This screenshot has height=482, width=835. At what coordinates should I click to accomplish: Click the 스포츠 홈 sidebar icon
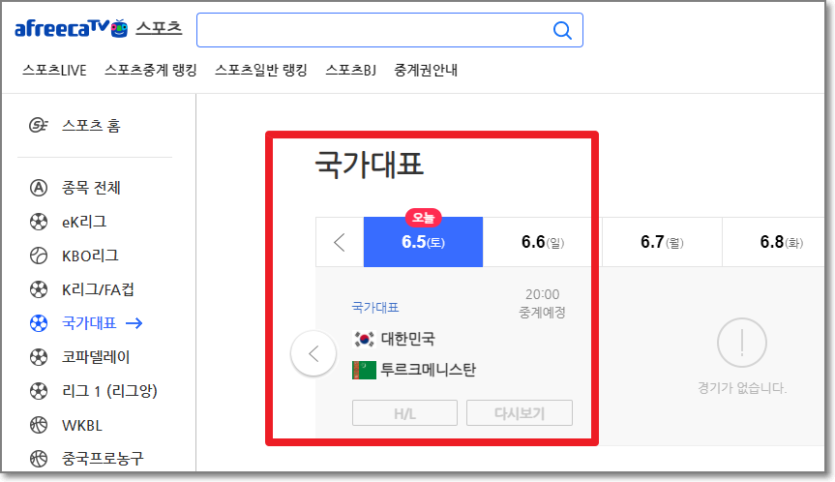pos(39,126)
